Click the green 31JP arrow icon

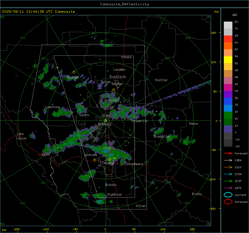point(228,181)
